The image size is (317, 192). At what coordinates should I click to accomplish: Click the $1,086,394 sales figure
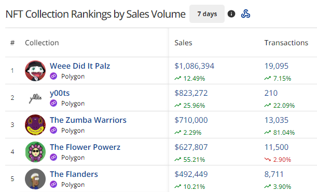click(194, 66)
